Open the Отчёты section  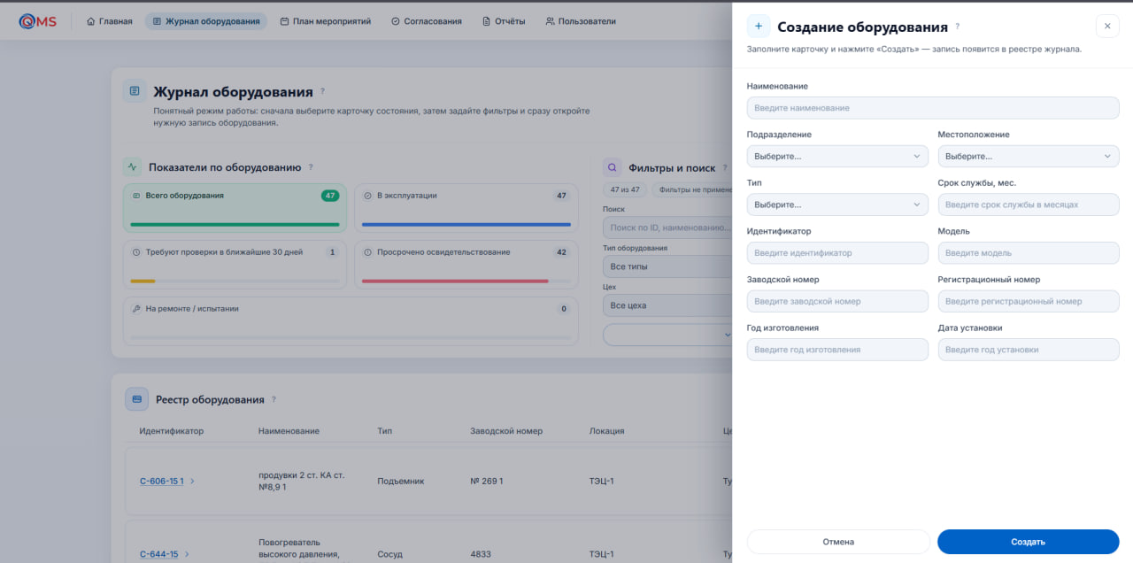coord(504,21)
